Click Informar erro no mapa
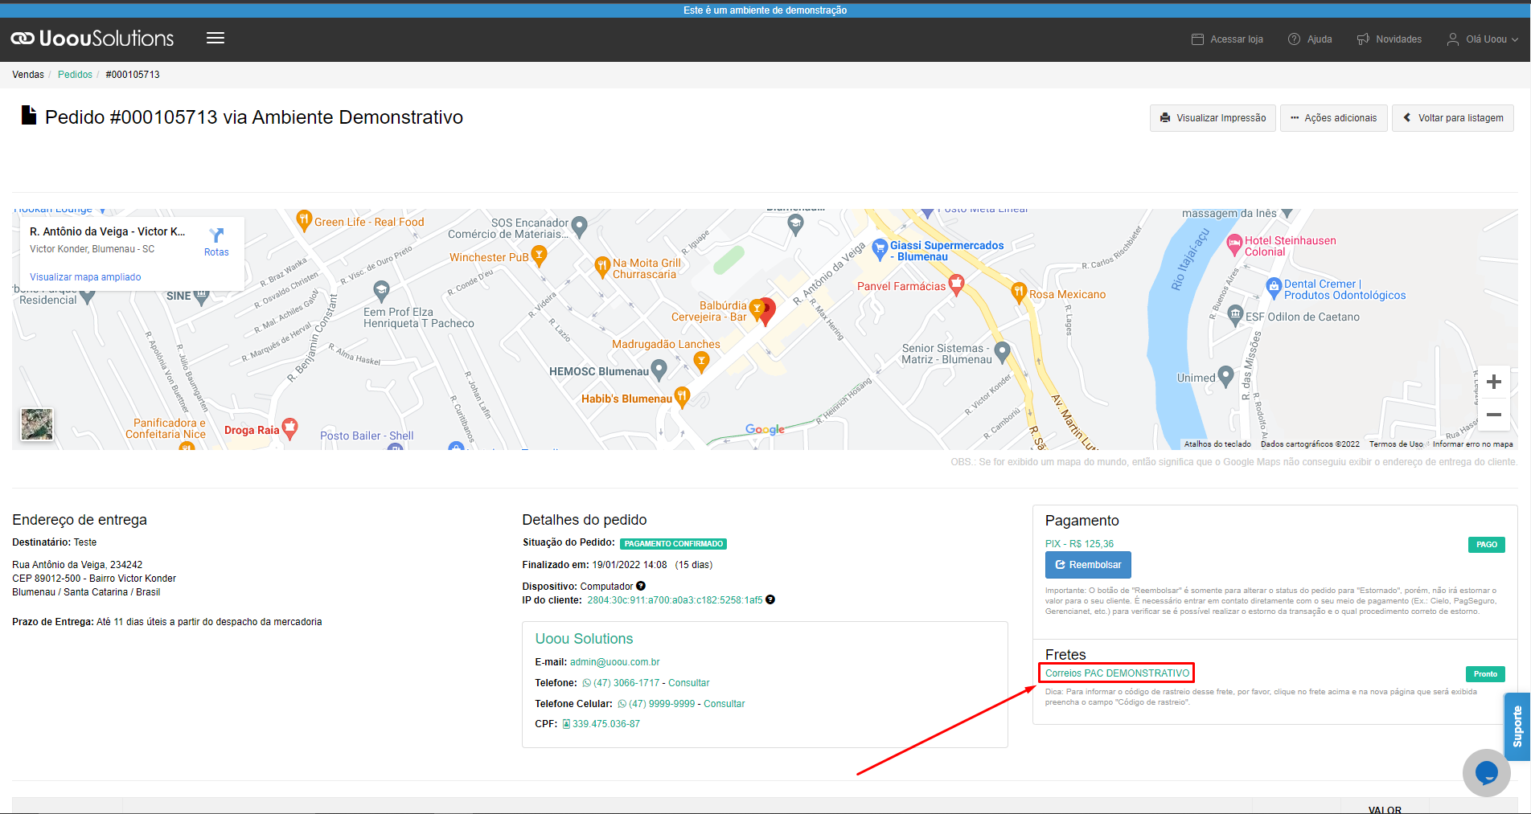This screenshot has height=814, width=1531. (x=1472, y=444)
